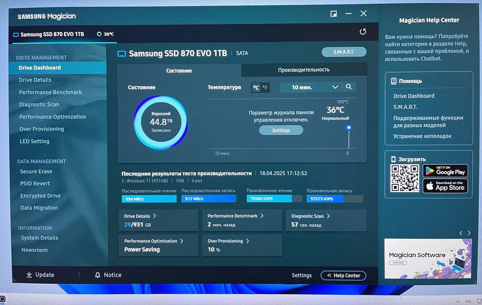Open Over Provisioning in sidebar
482x305 pixels.
42,129
